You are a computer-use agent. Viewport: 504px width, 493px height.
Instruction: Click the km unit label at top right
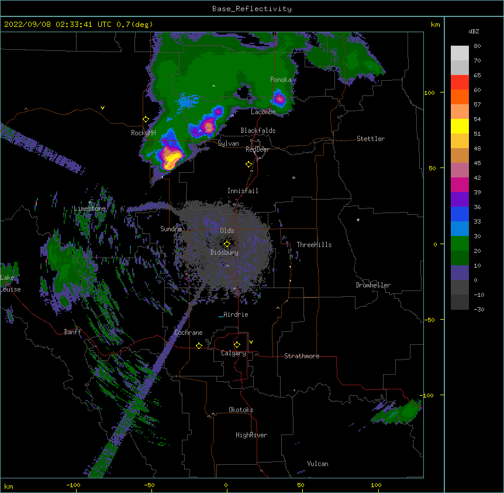click(x=435, y=25)
